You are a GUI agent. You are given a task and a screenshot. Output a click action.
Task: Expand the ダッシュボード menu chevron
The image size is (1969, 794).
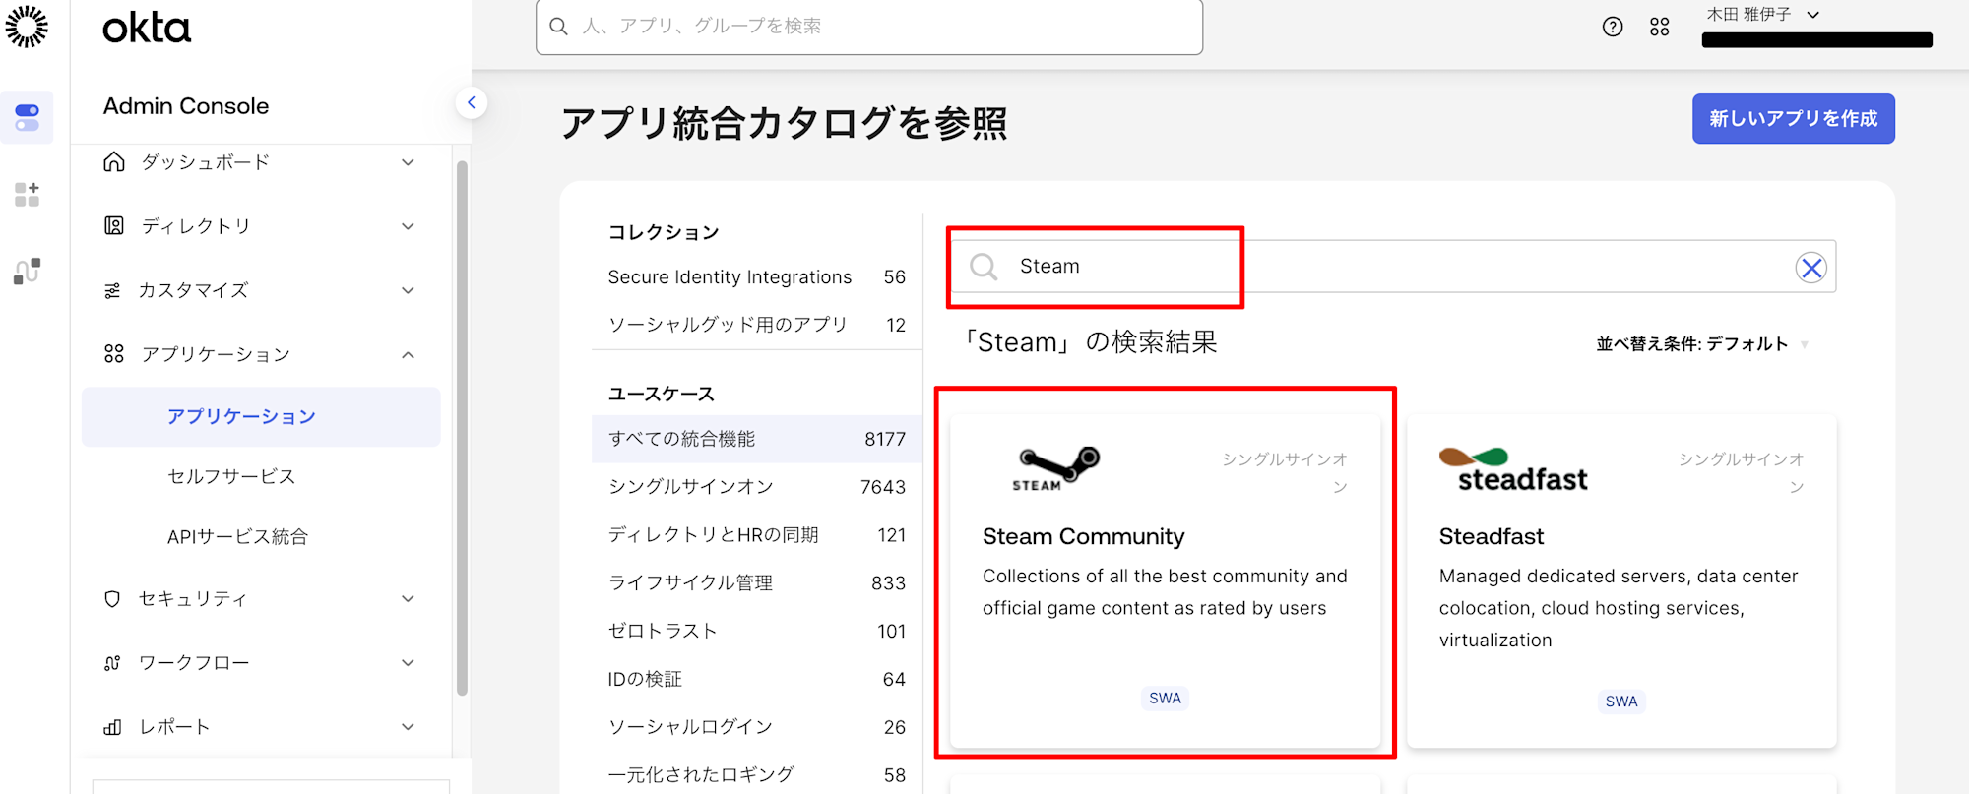(408, 162)
